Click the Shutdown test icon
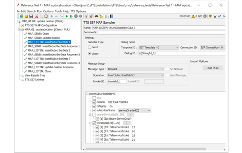The height and width of the screenshot is (153, 242). coord(81,16)
